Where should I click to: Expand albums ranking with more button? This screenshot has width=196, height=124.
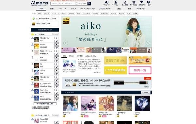click(56, 115)
